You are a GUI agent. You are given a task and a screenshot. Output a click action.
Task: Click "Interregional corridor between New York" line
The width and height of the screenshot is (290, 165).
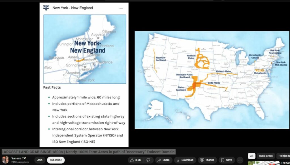(85, 129)
